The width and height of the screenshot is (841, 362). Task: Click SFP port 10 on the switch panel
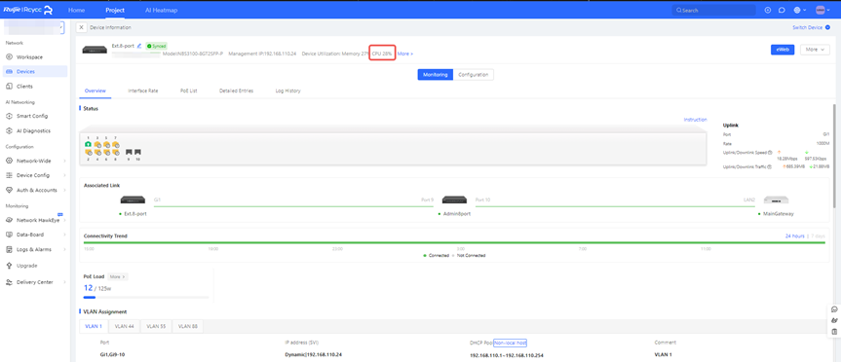point(137,152)
